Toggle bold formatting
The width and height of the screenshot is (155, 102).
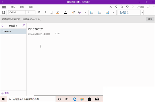pyautogui.click(x=39, y=12)
